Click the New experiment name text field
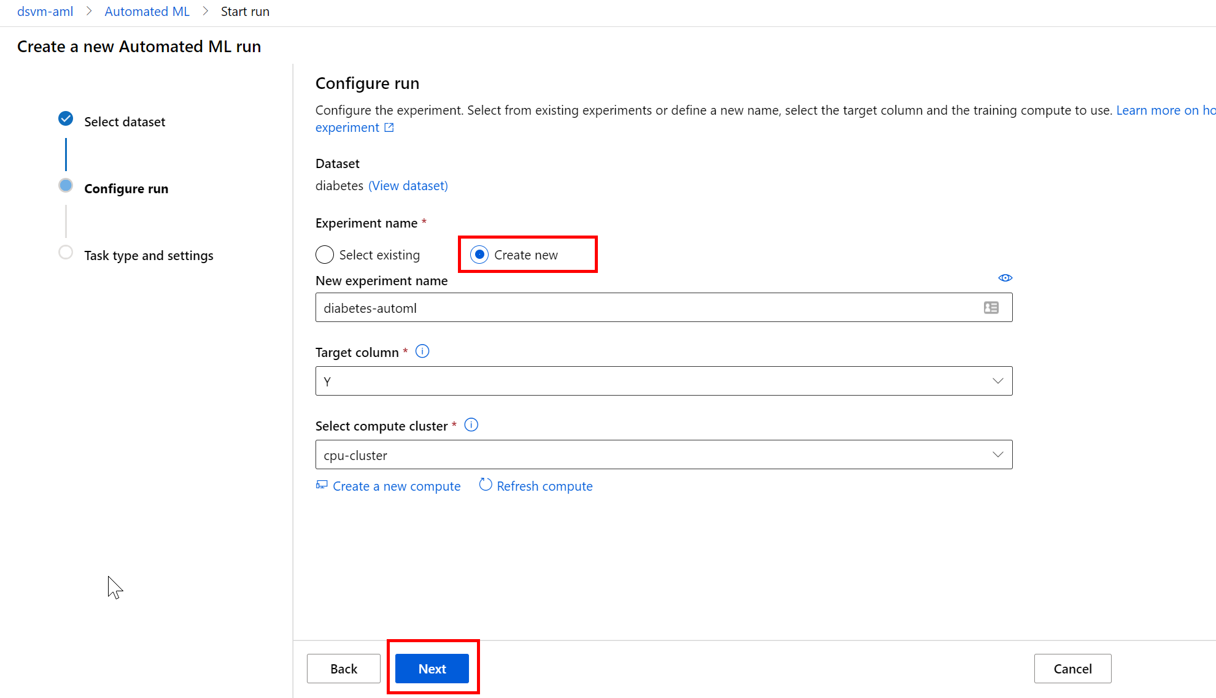The image size is (1216, 698). [645, 308]
